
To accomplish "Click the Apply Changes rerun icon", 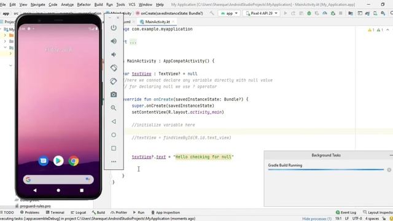I will [293, 14].
